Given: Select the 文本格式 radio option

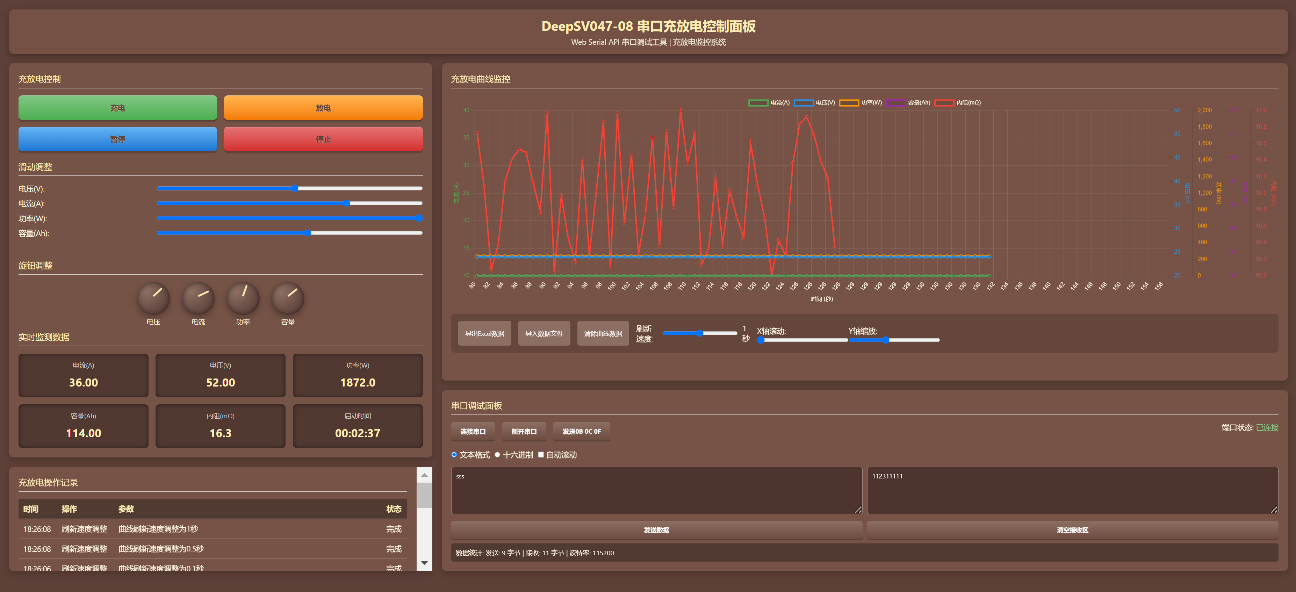Looking at the screenshot, I should [454, 455].
